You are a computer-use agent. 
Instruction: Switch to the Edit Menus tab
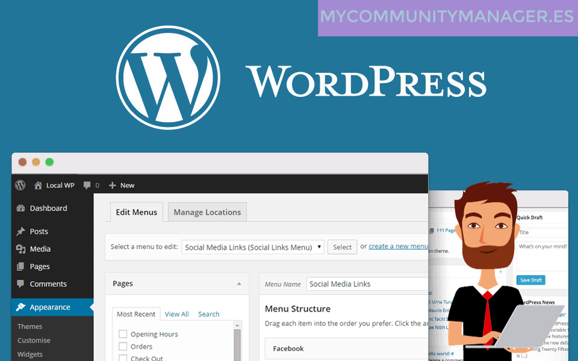coord(137,212)
